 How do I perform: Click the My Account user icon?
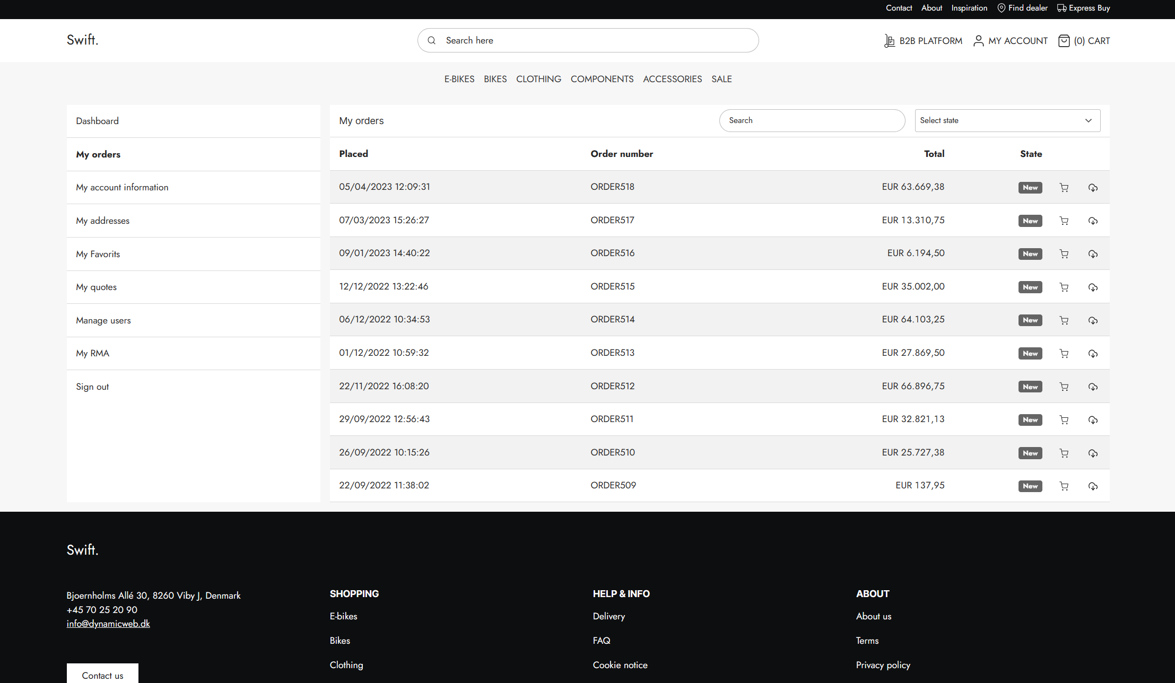(x=979, y=41)
